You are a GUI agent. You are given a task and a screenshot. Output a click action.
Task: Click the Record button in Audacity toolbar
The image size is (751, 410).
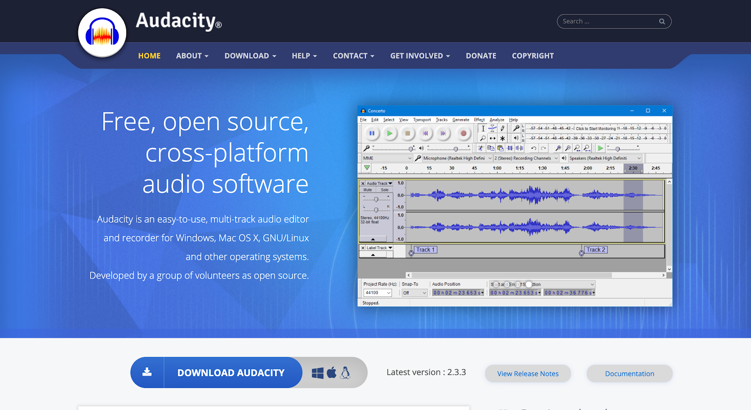pyautogui.click(x=463, y=133)
